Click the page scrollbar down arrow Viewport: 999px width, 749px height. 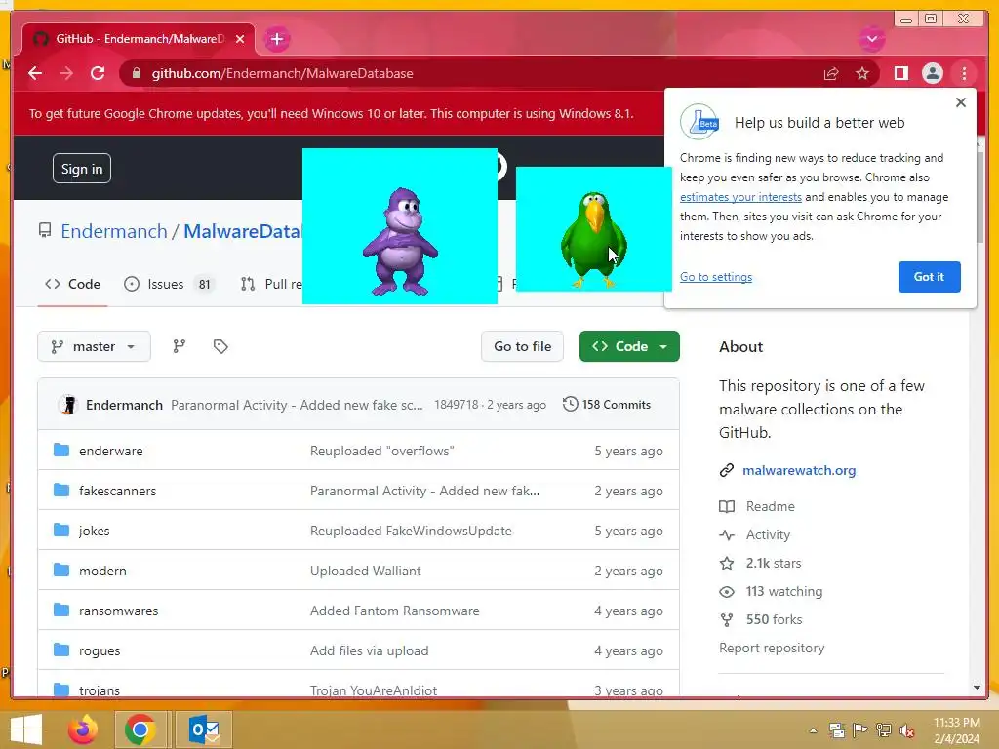tap(978, 688)
